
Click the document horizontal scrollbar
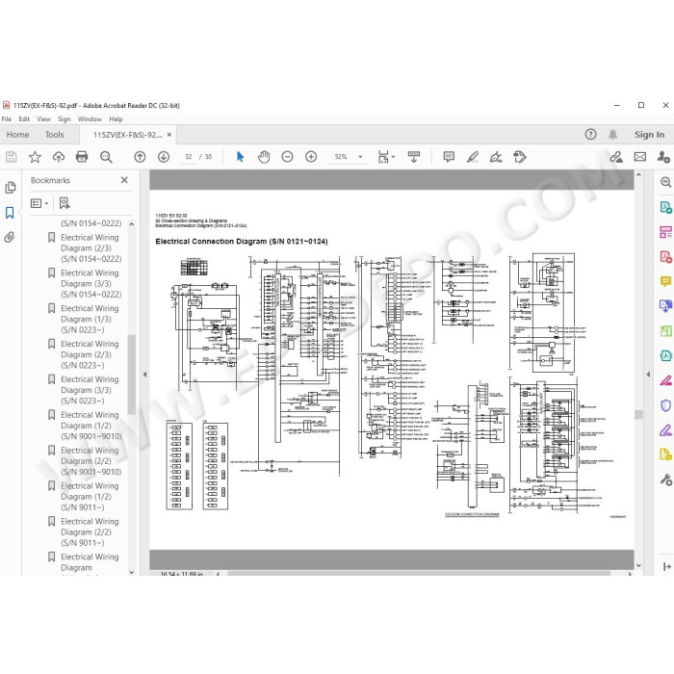(x=419, y=574)
